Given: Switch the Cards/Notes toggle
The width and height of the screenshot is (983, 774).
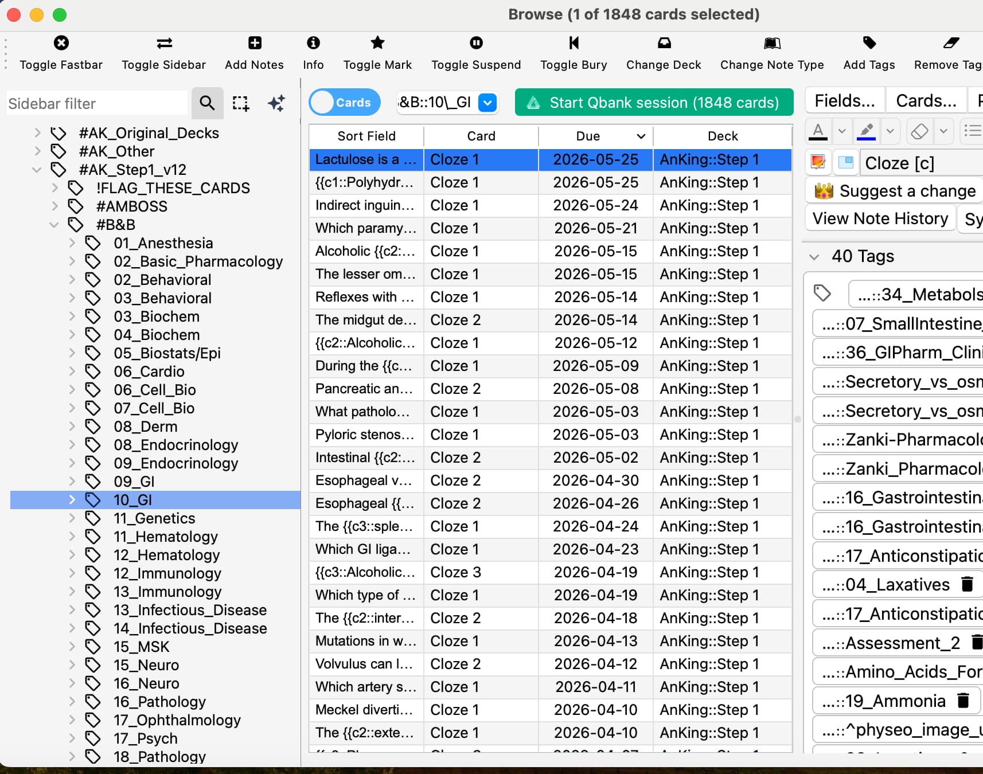Looking at the screenshot, I should [x=344, y=103].
